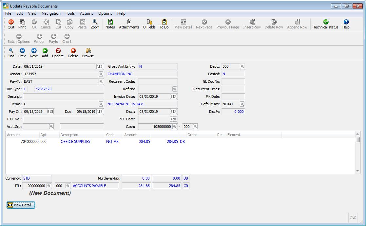Click the Append Row button
Screen dimensions: 366x226
coord(297,24)
